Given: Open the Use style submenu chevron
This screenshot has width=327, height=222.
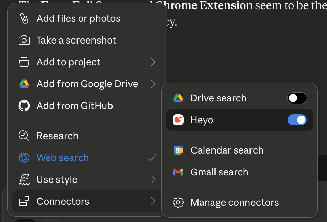Looking at the screenshot, I should point(153,179).
